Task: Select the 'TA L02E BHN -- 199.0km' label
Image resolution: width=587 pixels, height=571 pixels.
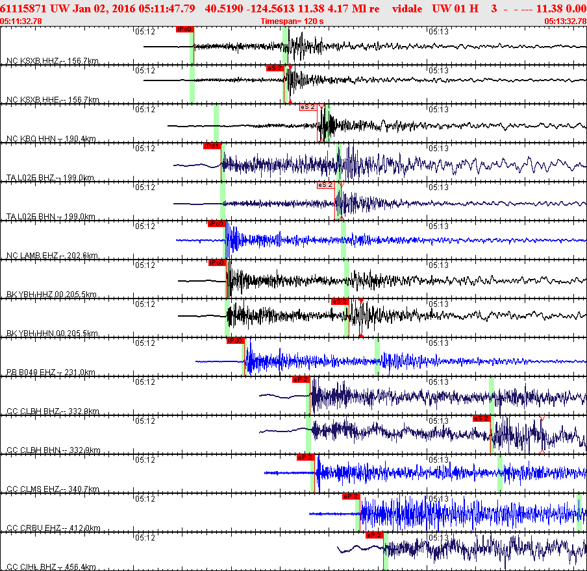Action: click(x=51, y=216)
